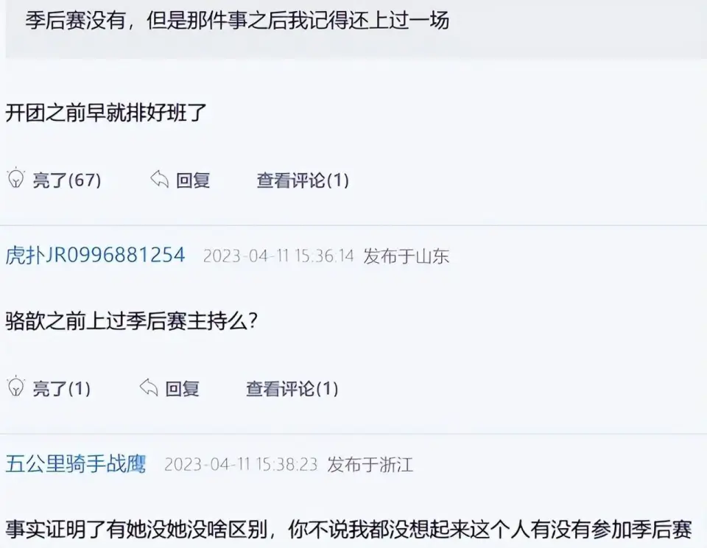
Task: Click the comment text 开团之前早就排好班了
Action: [106, 112]
